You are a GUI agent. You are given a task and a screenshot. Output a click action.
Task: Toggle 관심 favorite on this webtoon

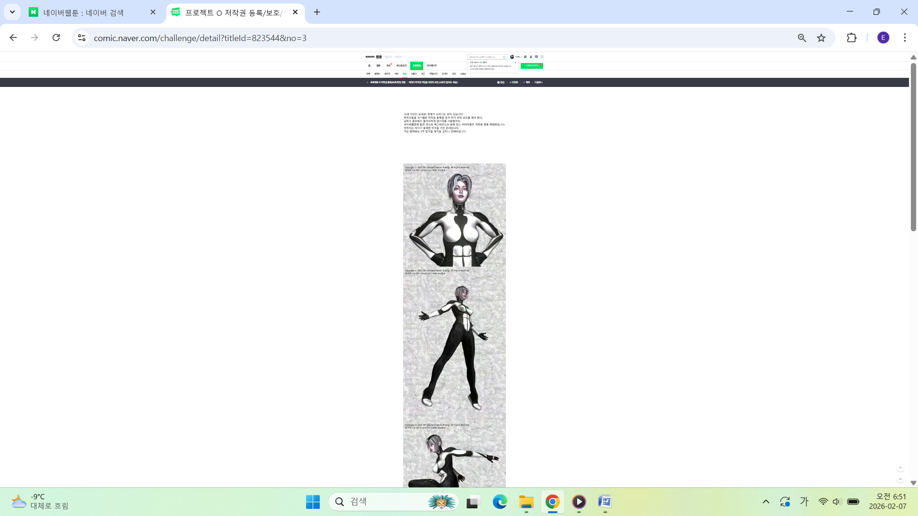[x=501, y=82]
